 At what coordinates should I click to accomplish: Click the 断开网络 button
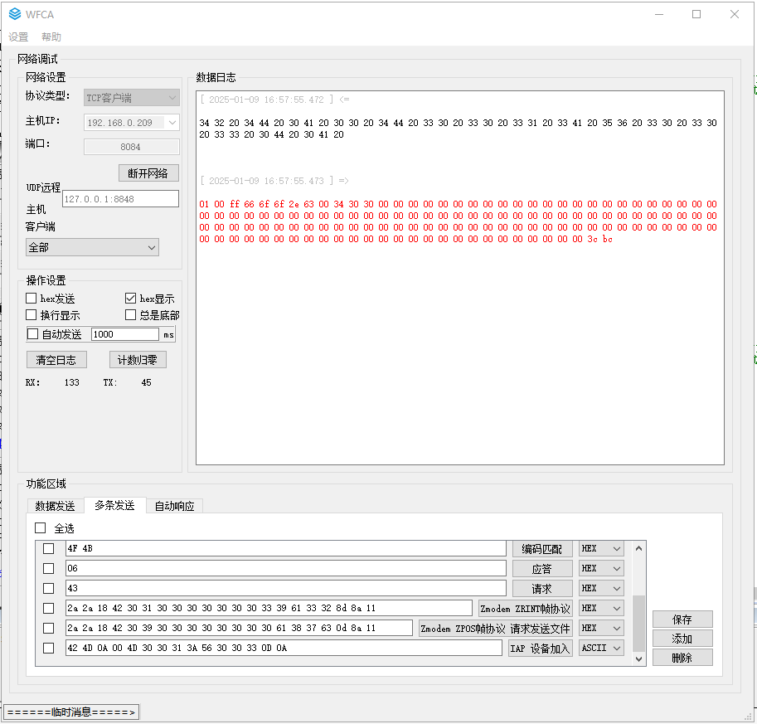click(x=148, y=173)
